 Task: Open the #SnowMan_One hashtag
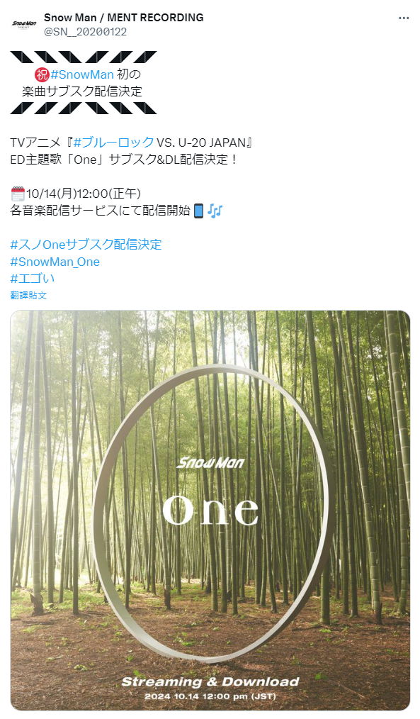(55, 262)
